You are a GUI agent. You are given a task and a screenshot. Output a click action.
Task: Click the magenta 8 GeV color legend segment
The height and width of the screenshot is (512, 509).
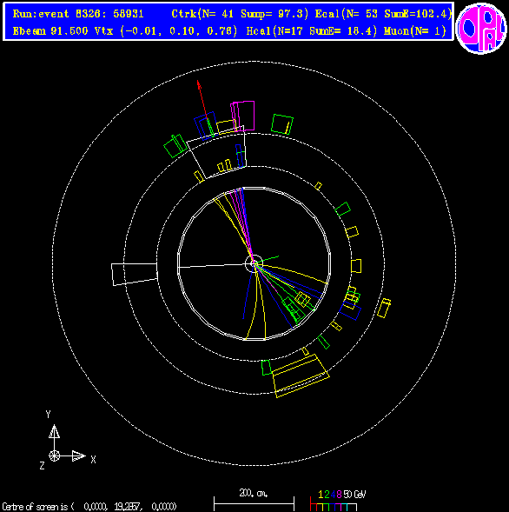coord(338,507)
